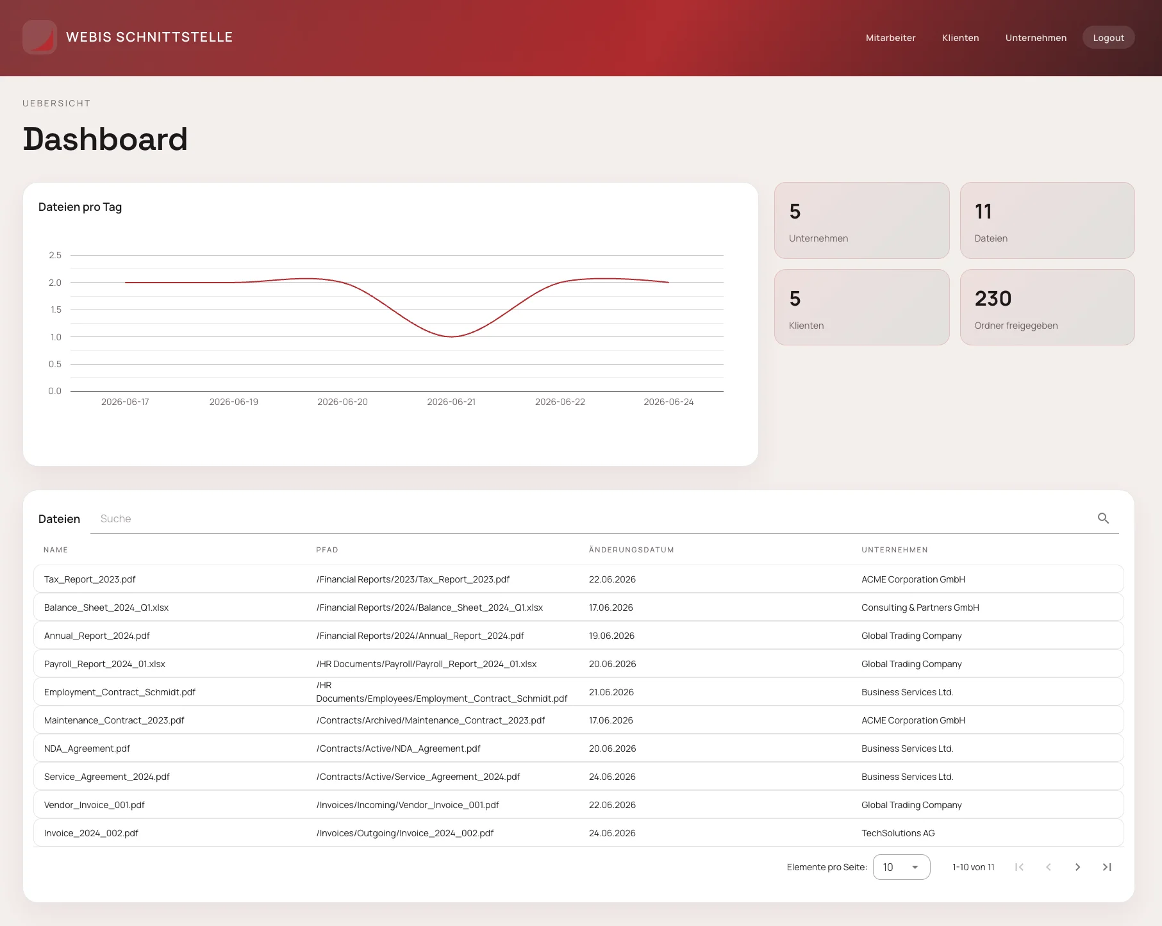Click the Dateien pro Tag chart title

click(80, 207)
